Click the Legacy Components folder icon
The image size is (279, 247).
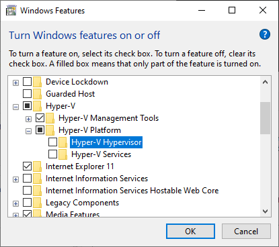[37, 203]
